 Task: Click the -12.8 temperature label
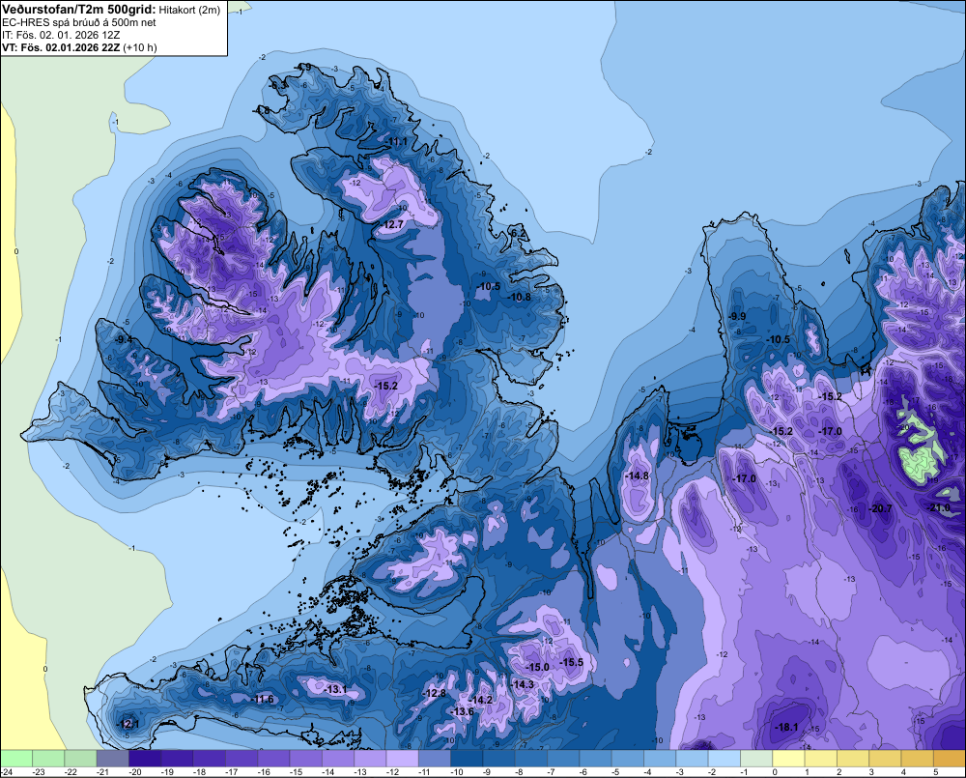point(435,694)
